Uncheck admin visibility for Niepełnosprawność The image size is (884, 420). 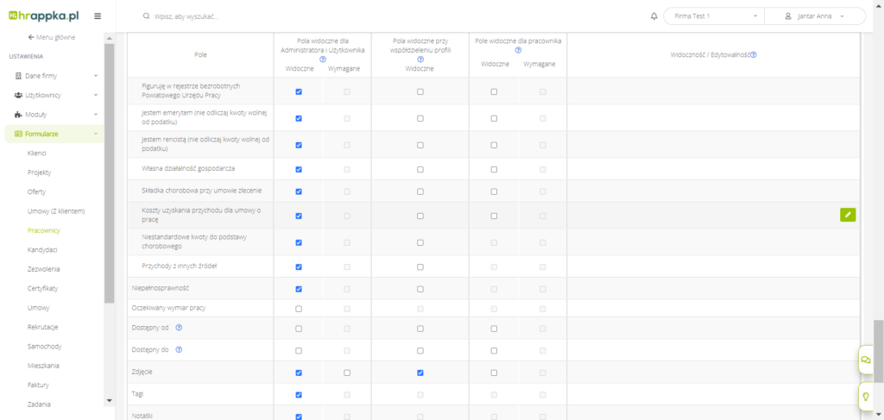tap(299, 289)
